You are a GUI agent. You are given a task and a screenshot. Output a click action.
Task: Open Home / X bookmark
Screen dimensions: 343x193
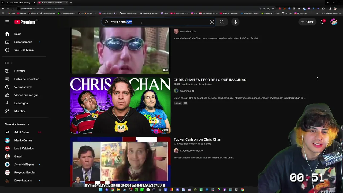tap(33, 13)
